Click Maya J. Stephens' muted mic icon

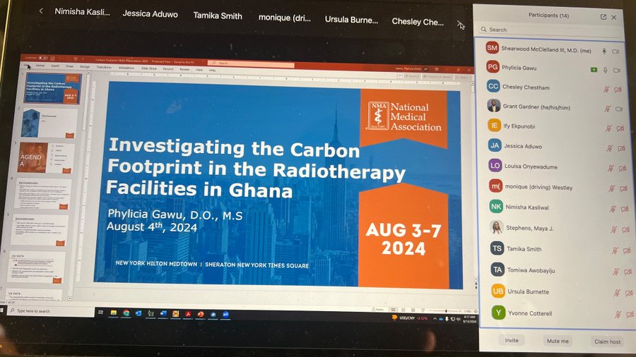pos(613,229)
